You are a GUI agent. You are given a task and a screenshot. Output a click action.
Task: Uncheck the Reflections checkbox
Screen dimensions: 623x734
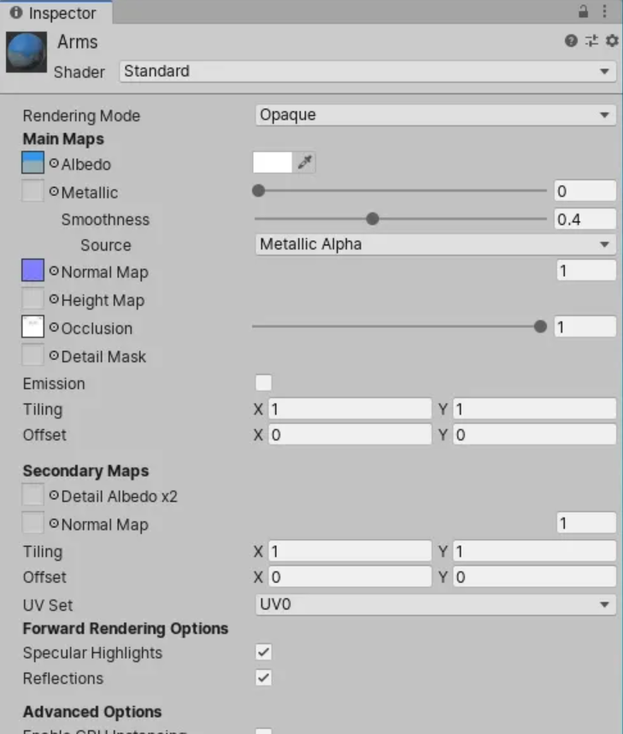click(264, 678)
